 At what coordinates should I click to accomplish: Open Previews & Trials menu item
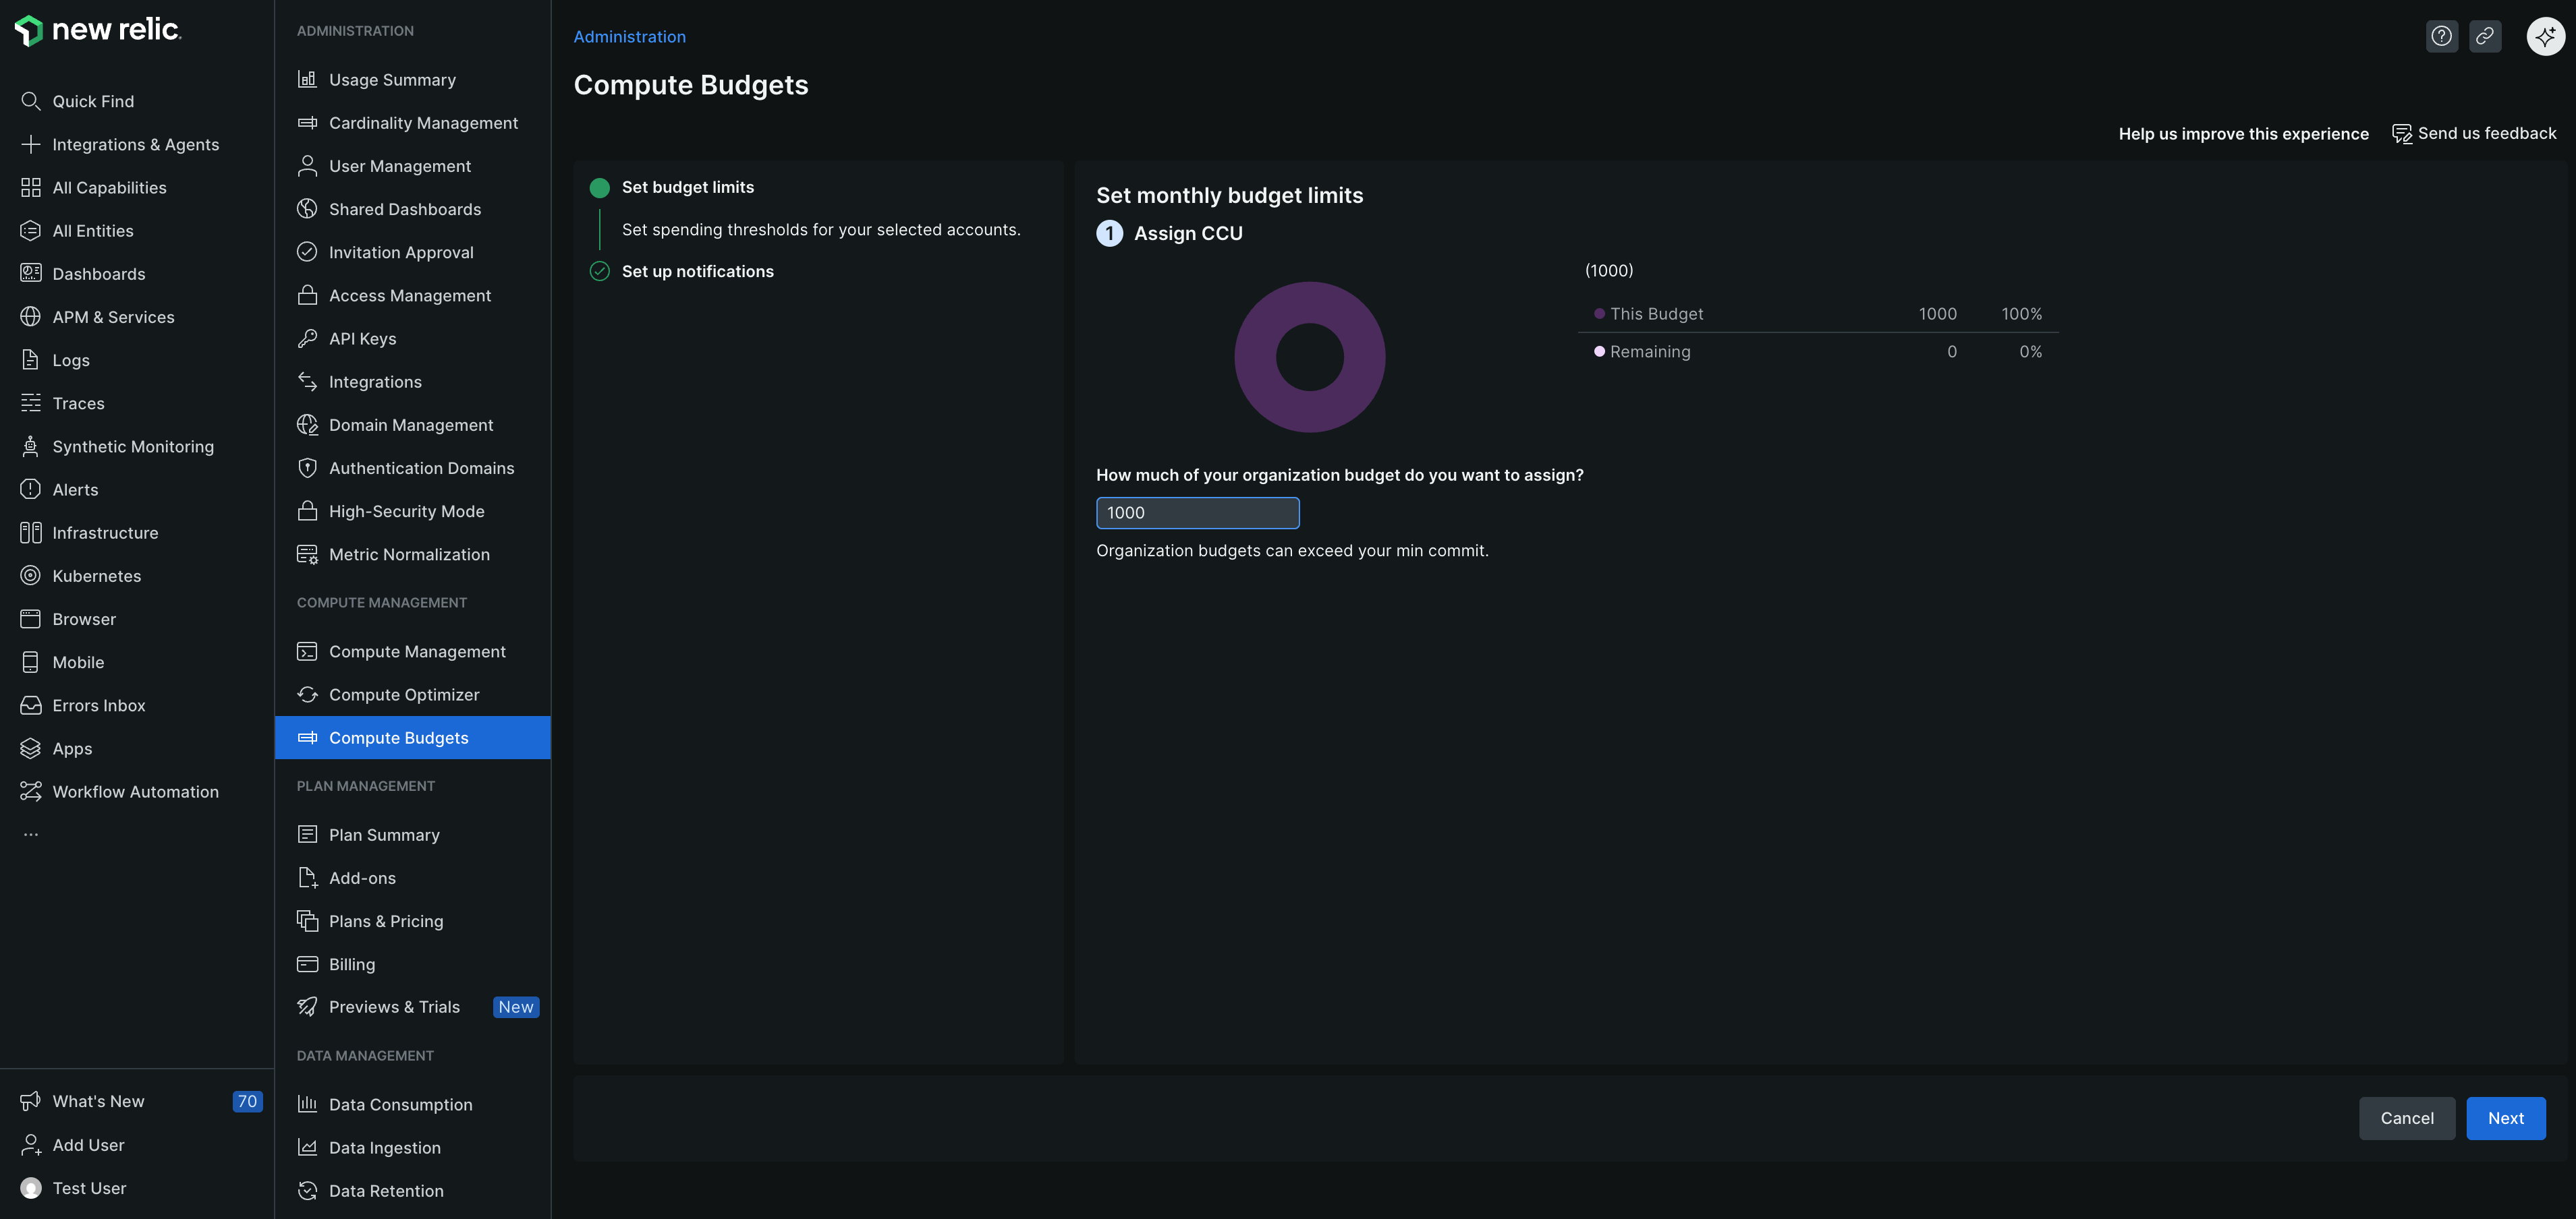(x=393, y=1007)
